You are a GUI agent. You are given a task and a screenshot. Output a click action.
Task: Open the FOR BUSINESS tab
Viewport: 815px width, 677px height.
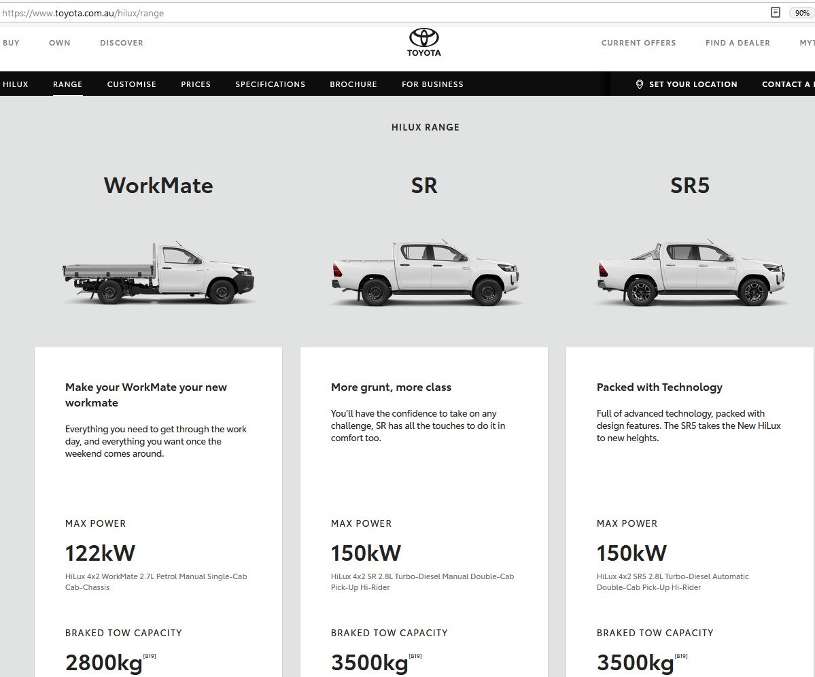pyautogui.click(x=432, y=84)
